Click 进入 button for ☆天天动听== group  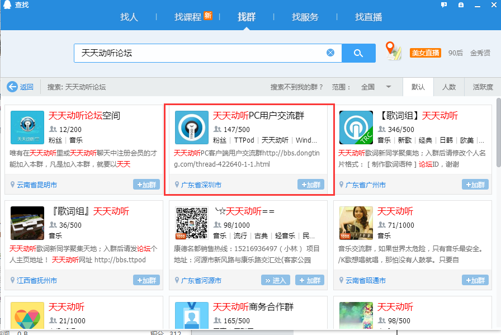pyautogui.click(x=276, y=280)
